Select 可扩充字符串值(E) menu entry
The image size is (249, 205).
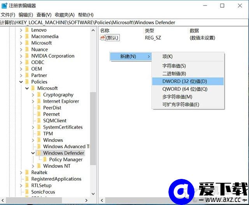188,105
